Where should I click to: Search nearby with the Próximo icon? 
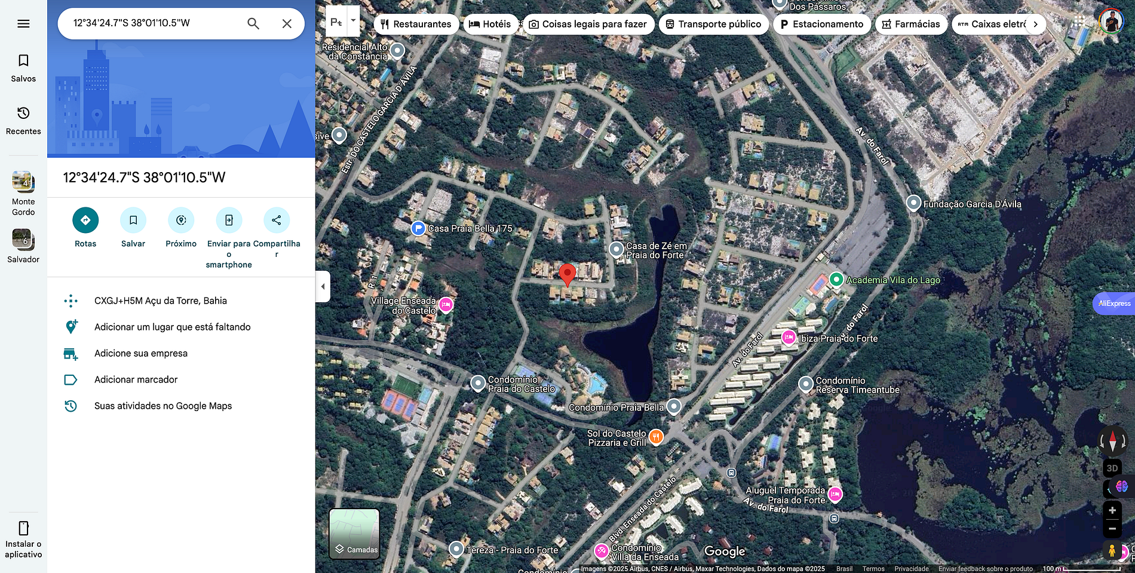[x=181, y=220]
